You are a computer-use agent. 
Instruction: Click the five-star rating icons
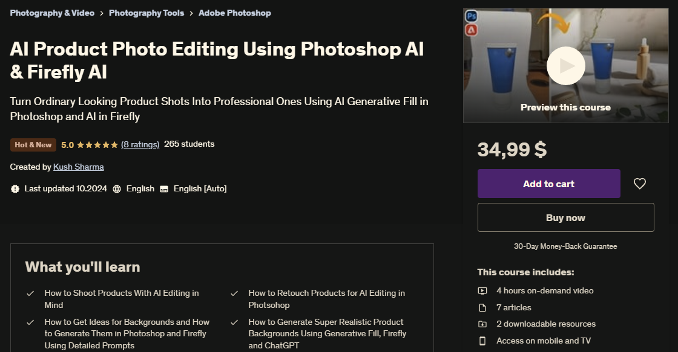pos(97,145)
